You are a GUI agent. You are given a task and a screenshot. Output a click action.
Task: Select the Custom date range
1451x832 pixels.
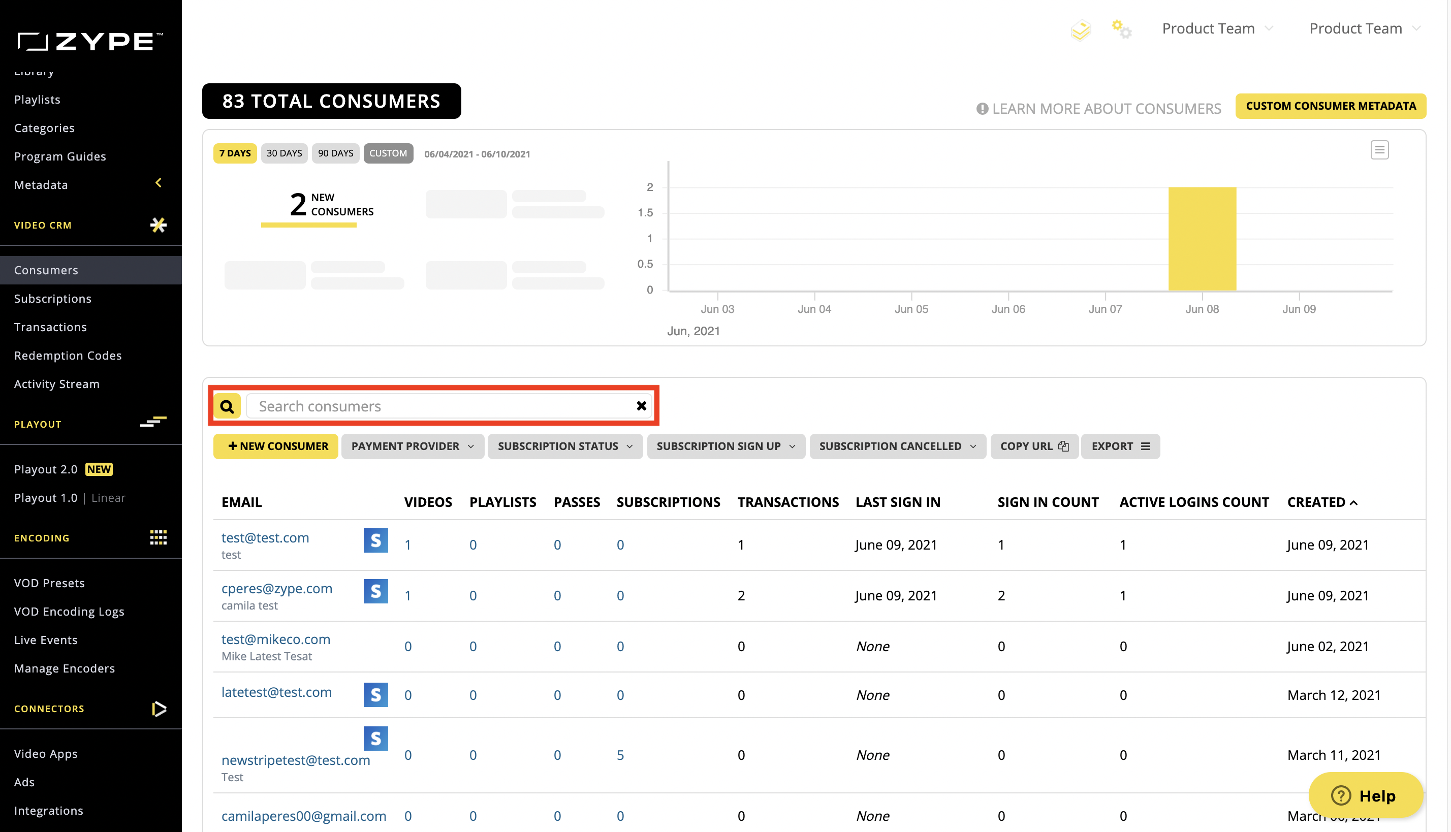[388, 153]
